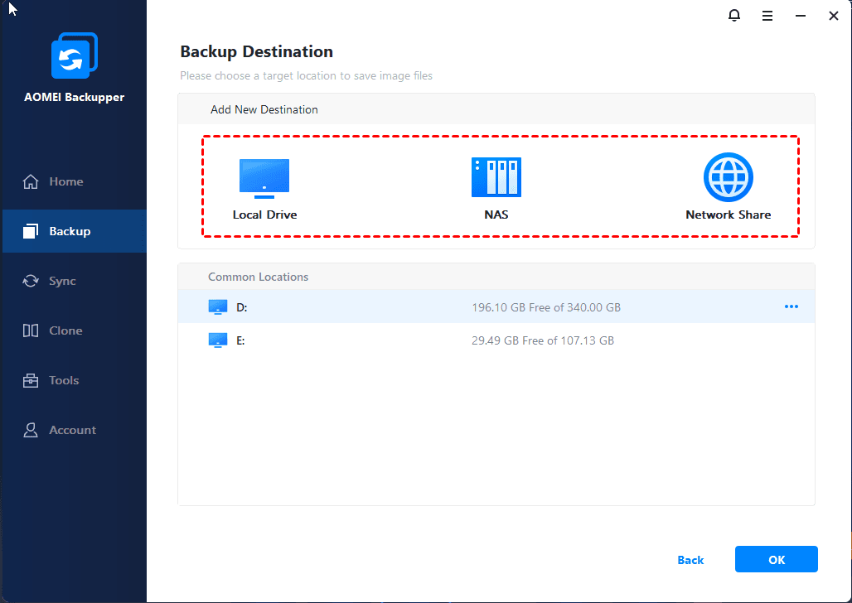Minimize the Backupper window
Viewport: 852px width, 603px height.
click(x=801, y=16)
